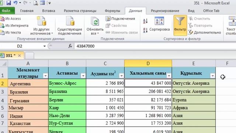Switch to the Главная ribbon tab

[x=27, y=11]
